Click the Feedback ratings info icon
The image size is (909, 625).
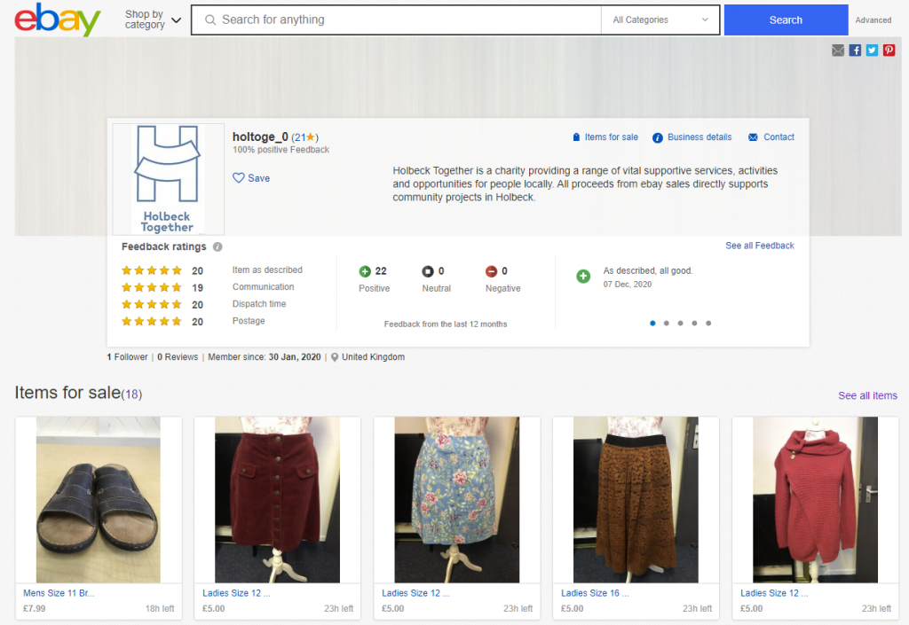[217, 246]
